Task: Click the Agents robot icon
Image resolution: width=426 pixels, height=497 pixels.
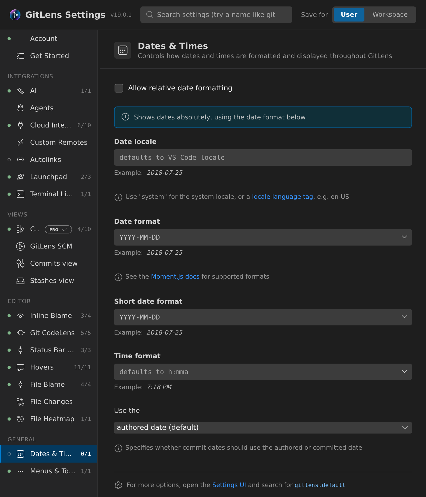Action: click(20, 108)
